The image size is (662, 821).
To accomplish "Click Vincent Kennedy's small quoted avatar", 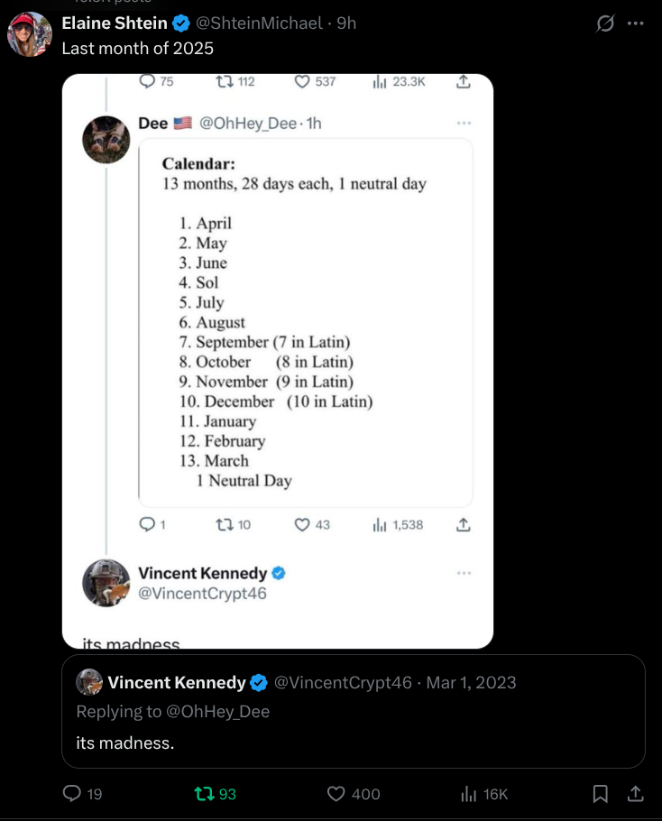I will (x=89, y=682).
